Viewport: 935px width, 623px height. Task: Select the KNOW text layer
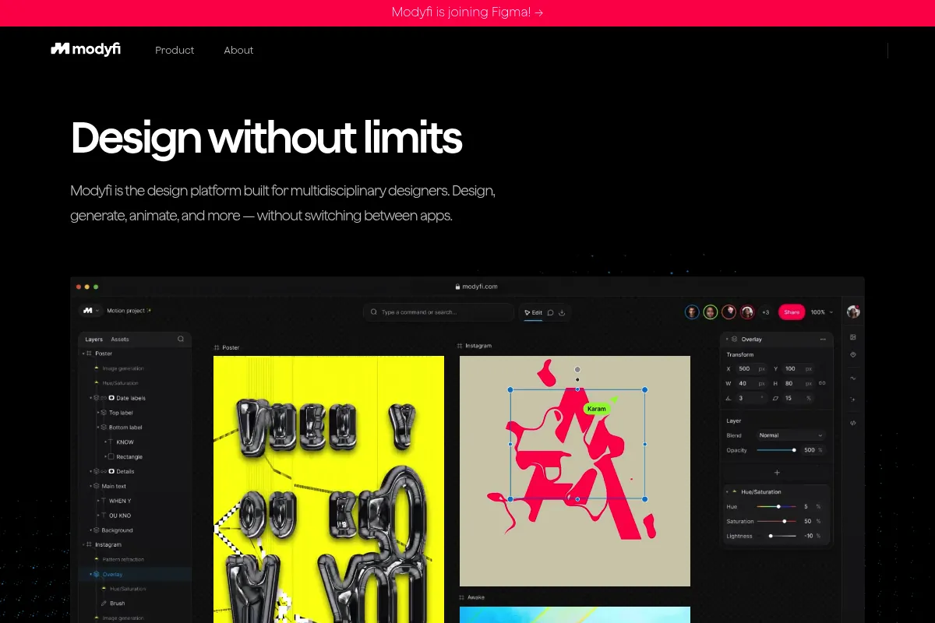pyautogui.click(x=125, y=442)
